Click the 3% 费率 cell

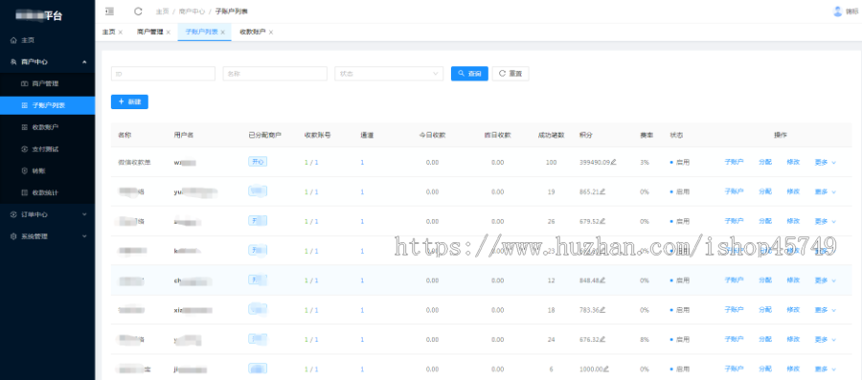pyautogui.click(x=645, y=163)
